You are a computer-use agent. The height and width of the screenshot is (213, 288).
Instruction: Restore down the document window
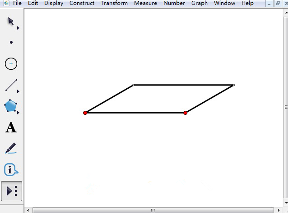click(x=278, y=3)
